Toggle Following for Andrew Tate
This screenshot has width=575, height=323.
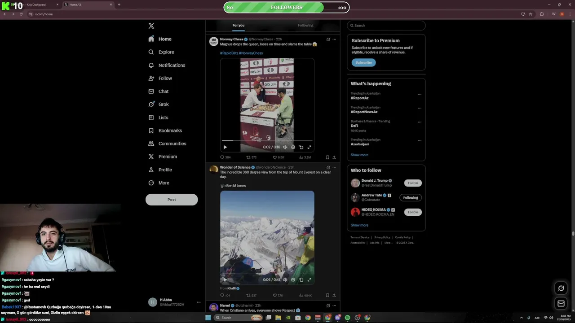pos(411,197)
